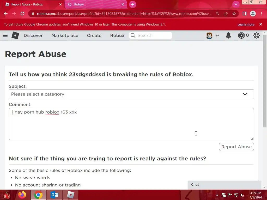
Task: Toggle the Chrome side panel
Action: pyautogui.click(x=245, y=14)
